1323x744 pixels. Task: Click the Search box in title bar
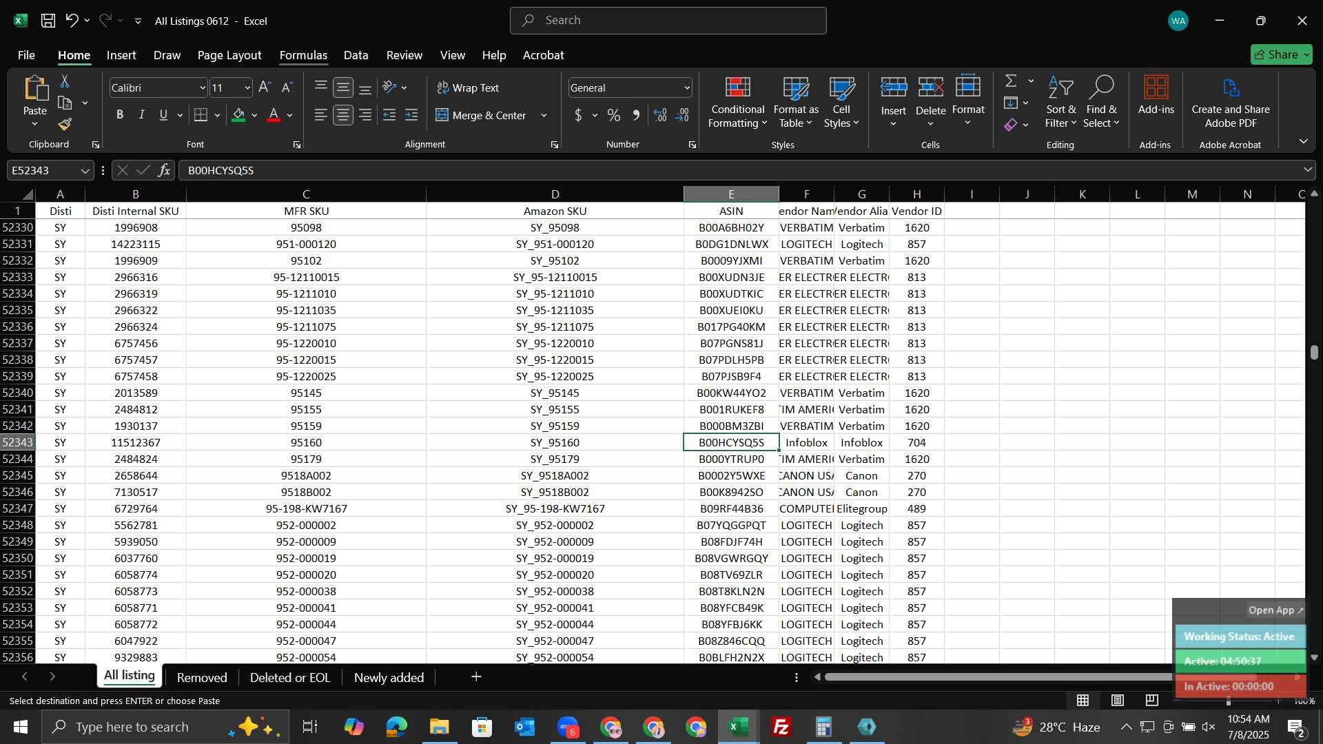click(x=668, y=21)
